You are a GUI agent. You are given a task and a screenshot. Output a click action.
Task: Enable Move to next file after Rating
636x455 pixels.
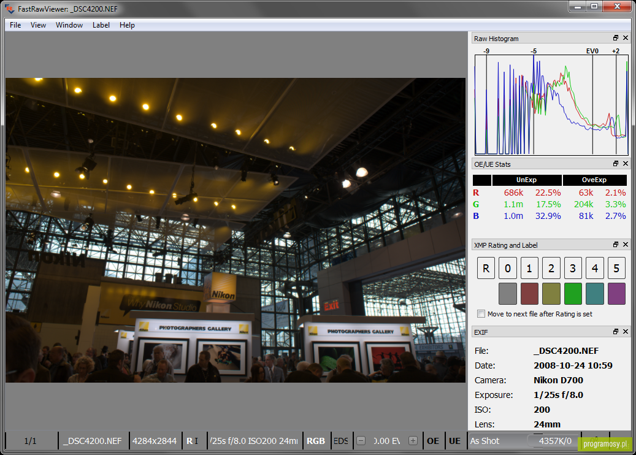coord(481,314)
